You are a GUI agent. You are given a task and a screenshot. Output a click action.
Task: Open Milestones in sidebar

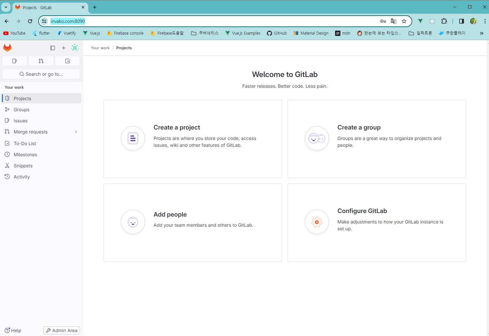pos(41,155)
